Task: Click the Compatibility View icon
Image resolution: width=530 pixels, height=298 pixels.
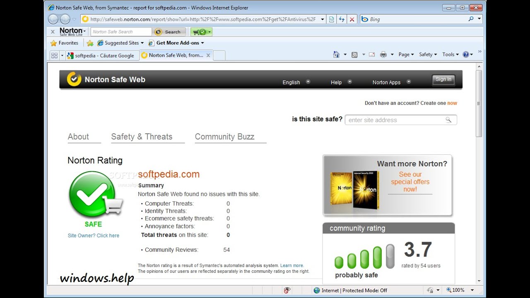Action: [x=332, y=19]
